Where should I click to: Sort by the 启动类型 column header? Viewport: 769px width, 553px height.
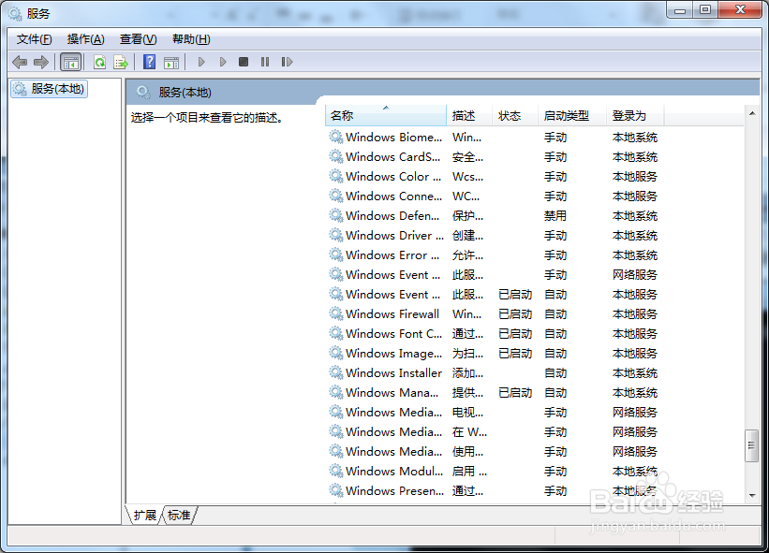coord(572,116)
